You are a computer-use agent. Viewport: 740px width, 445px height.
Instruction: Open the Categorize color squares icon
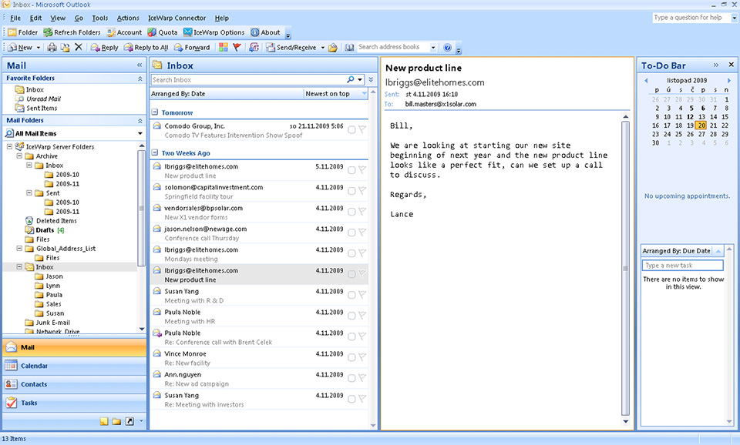click(x=224, y=48)
